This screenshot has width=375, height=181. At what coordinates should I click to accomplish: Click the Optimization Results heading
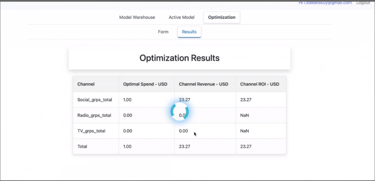pyautogui.click(x=180, y=58)
